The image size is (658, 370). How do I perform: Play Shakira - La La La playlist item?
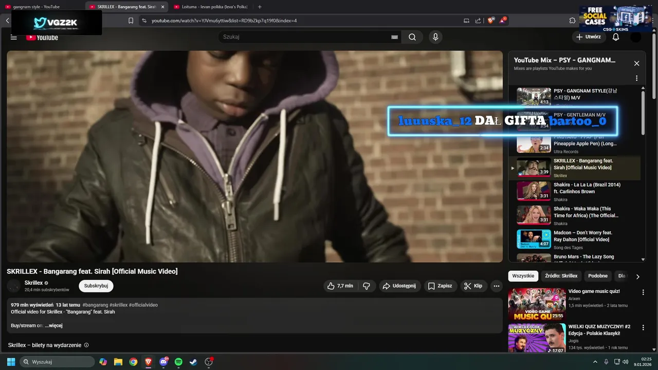point(574,192)
